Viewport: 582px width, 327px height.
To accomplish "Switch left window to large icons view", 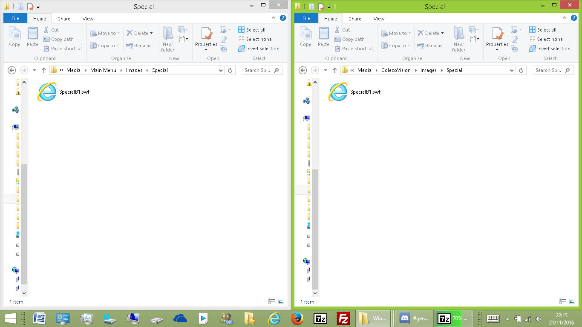I will tap(281, 301).
